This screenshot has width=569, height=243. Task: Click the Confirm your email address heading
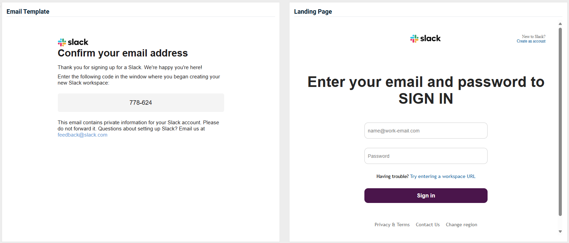122,53
